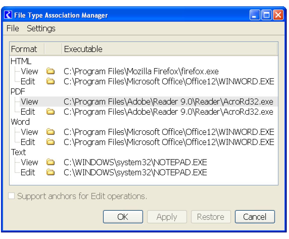
Task: Click the Format column header
Action: click(x=24, y=49)
